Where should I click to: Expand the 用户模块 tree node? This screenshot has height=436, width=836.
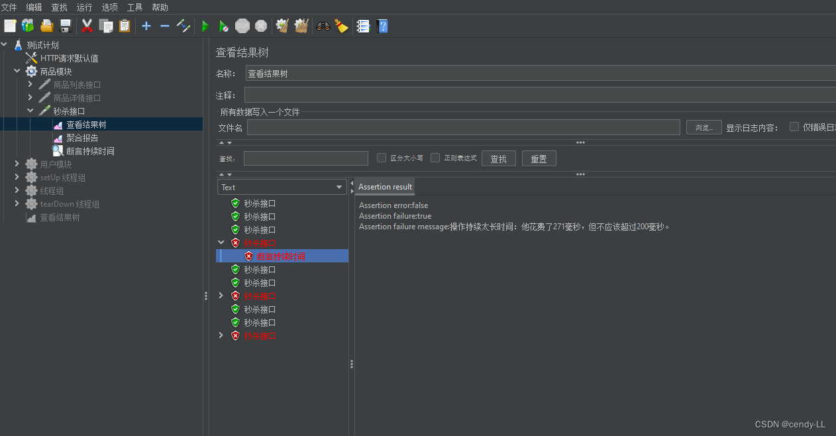[17, 164]
